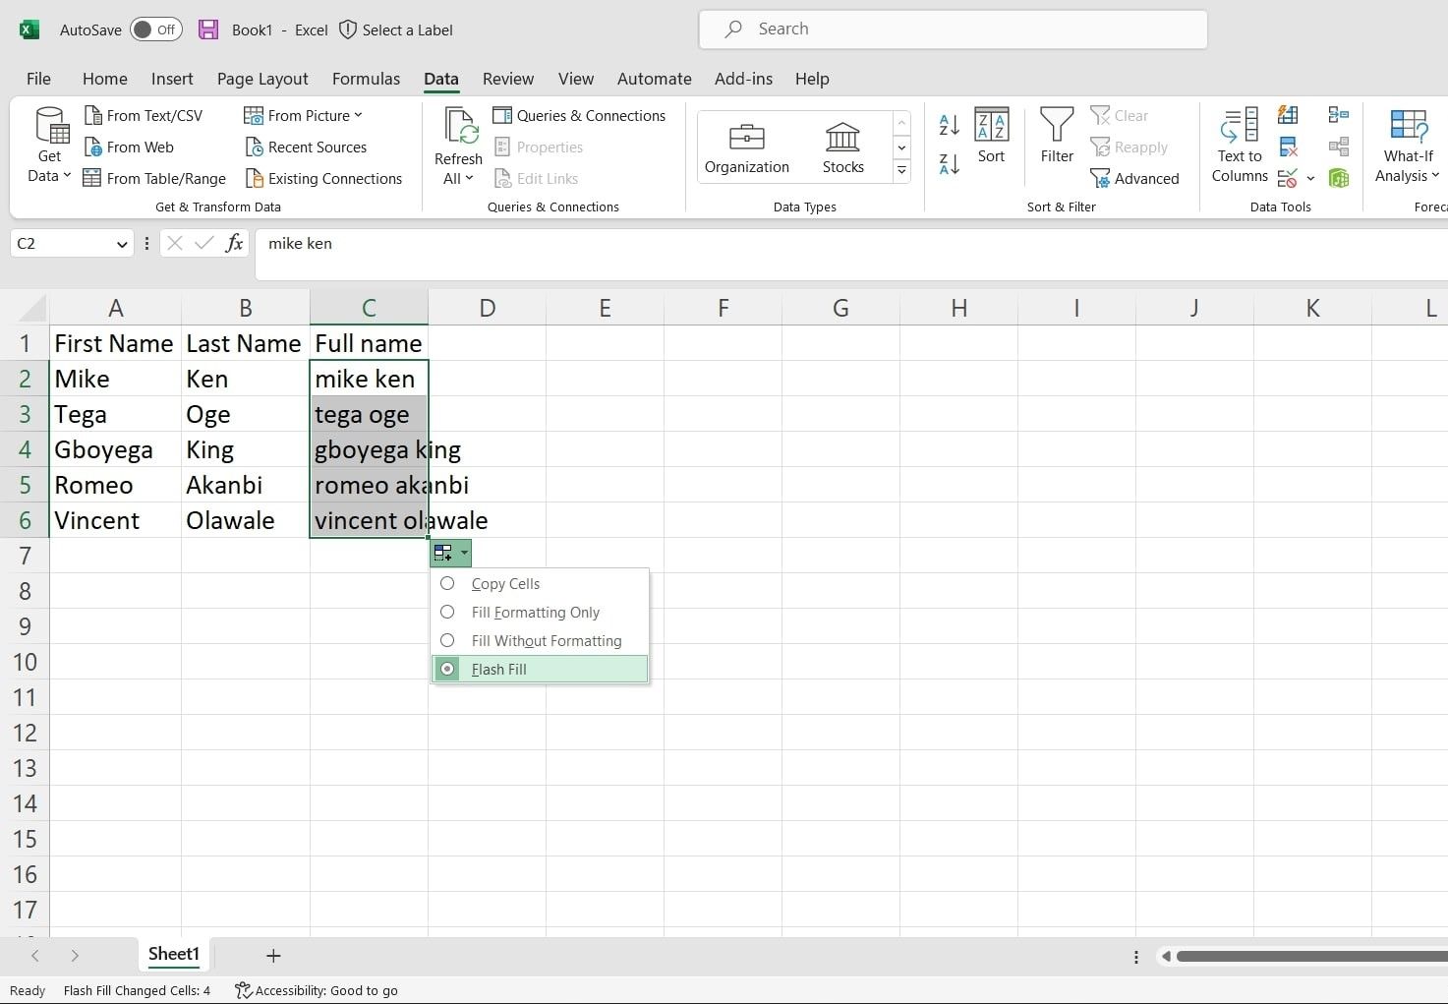Select the Copy Cells radio option
Viewport: 1448px width, 1004px height.
(x=447, y=583)
